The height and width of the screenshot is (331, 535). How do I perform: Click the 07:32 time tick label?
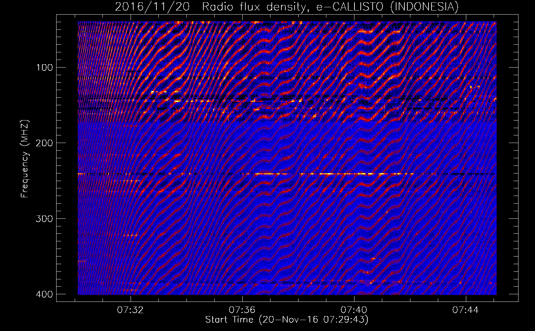131,310
